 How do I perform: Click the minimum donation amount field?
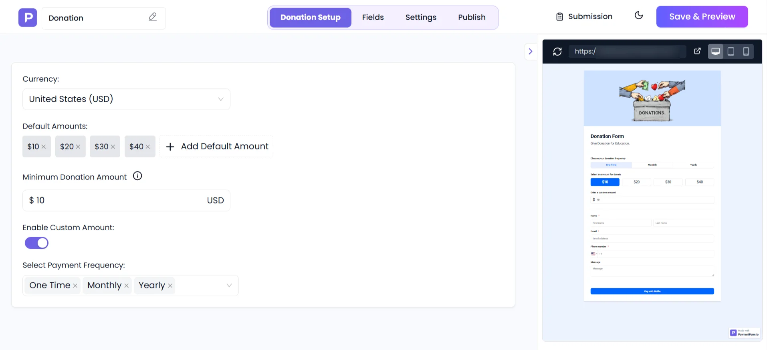(x=126, y=200)
